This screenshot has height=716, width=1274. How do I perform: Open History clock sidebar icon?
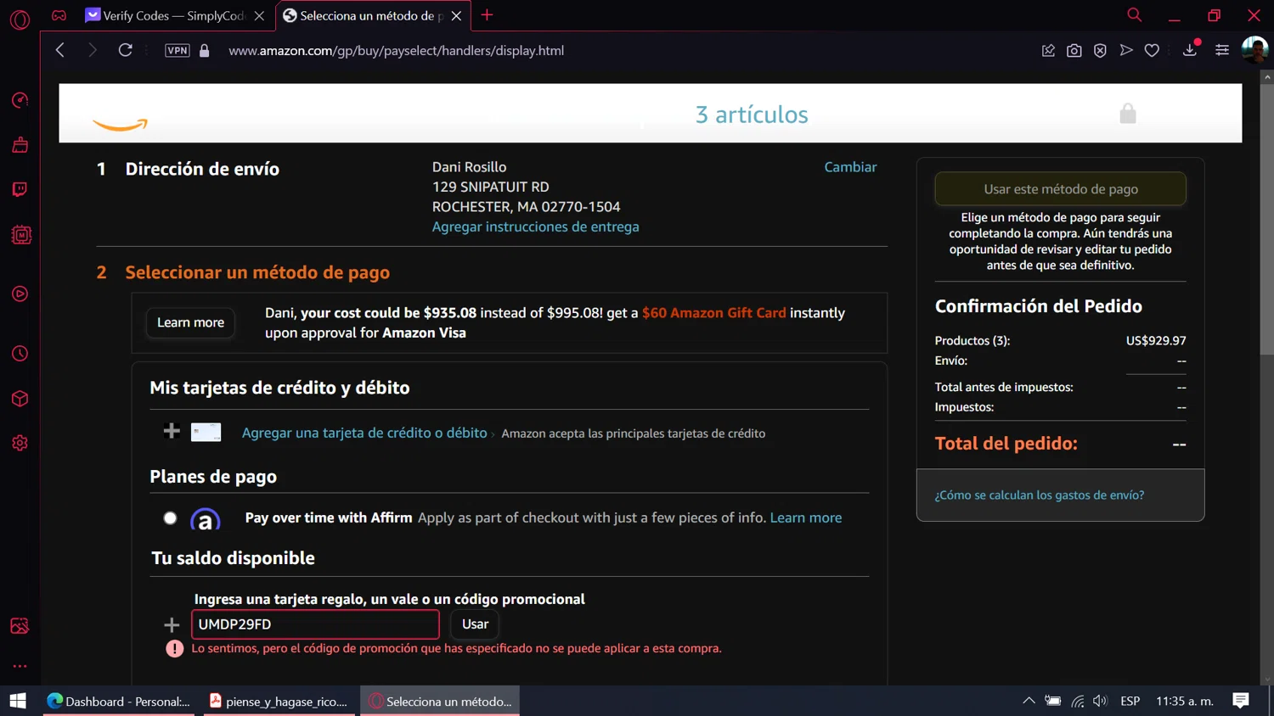tap(20, 354)
